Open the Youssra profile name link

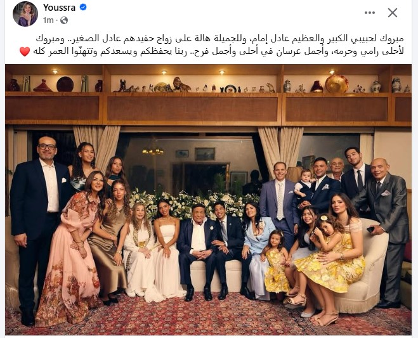(x=59, y=8)
